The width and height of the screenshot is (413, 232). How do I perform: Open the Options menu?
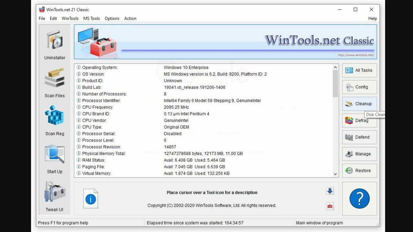pyautogui.click(x=112, y=19)
